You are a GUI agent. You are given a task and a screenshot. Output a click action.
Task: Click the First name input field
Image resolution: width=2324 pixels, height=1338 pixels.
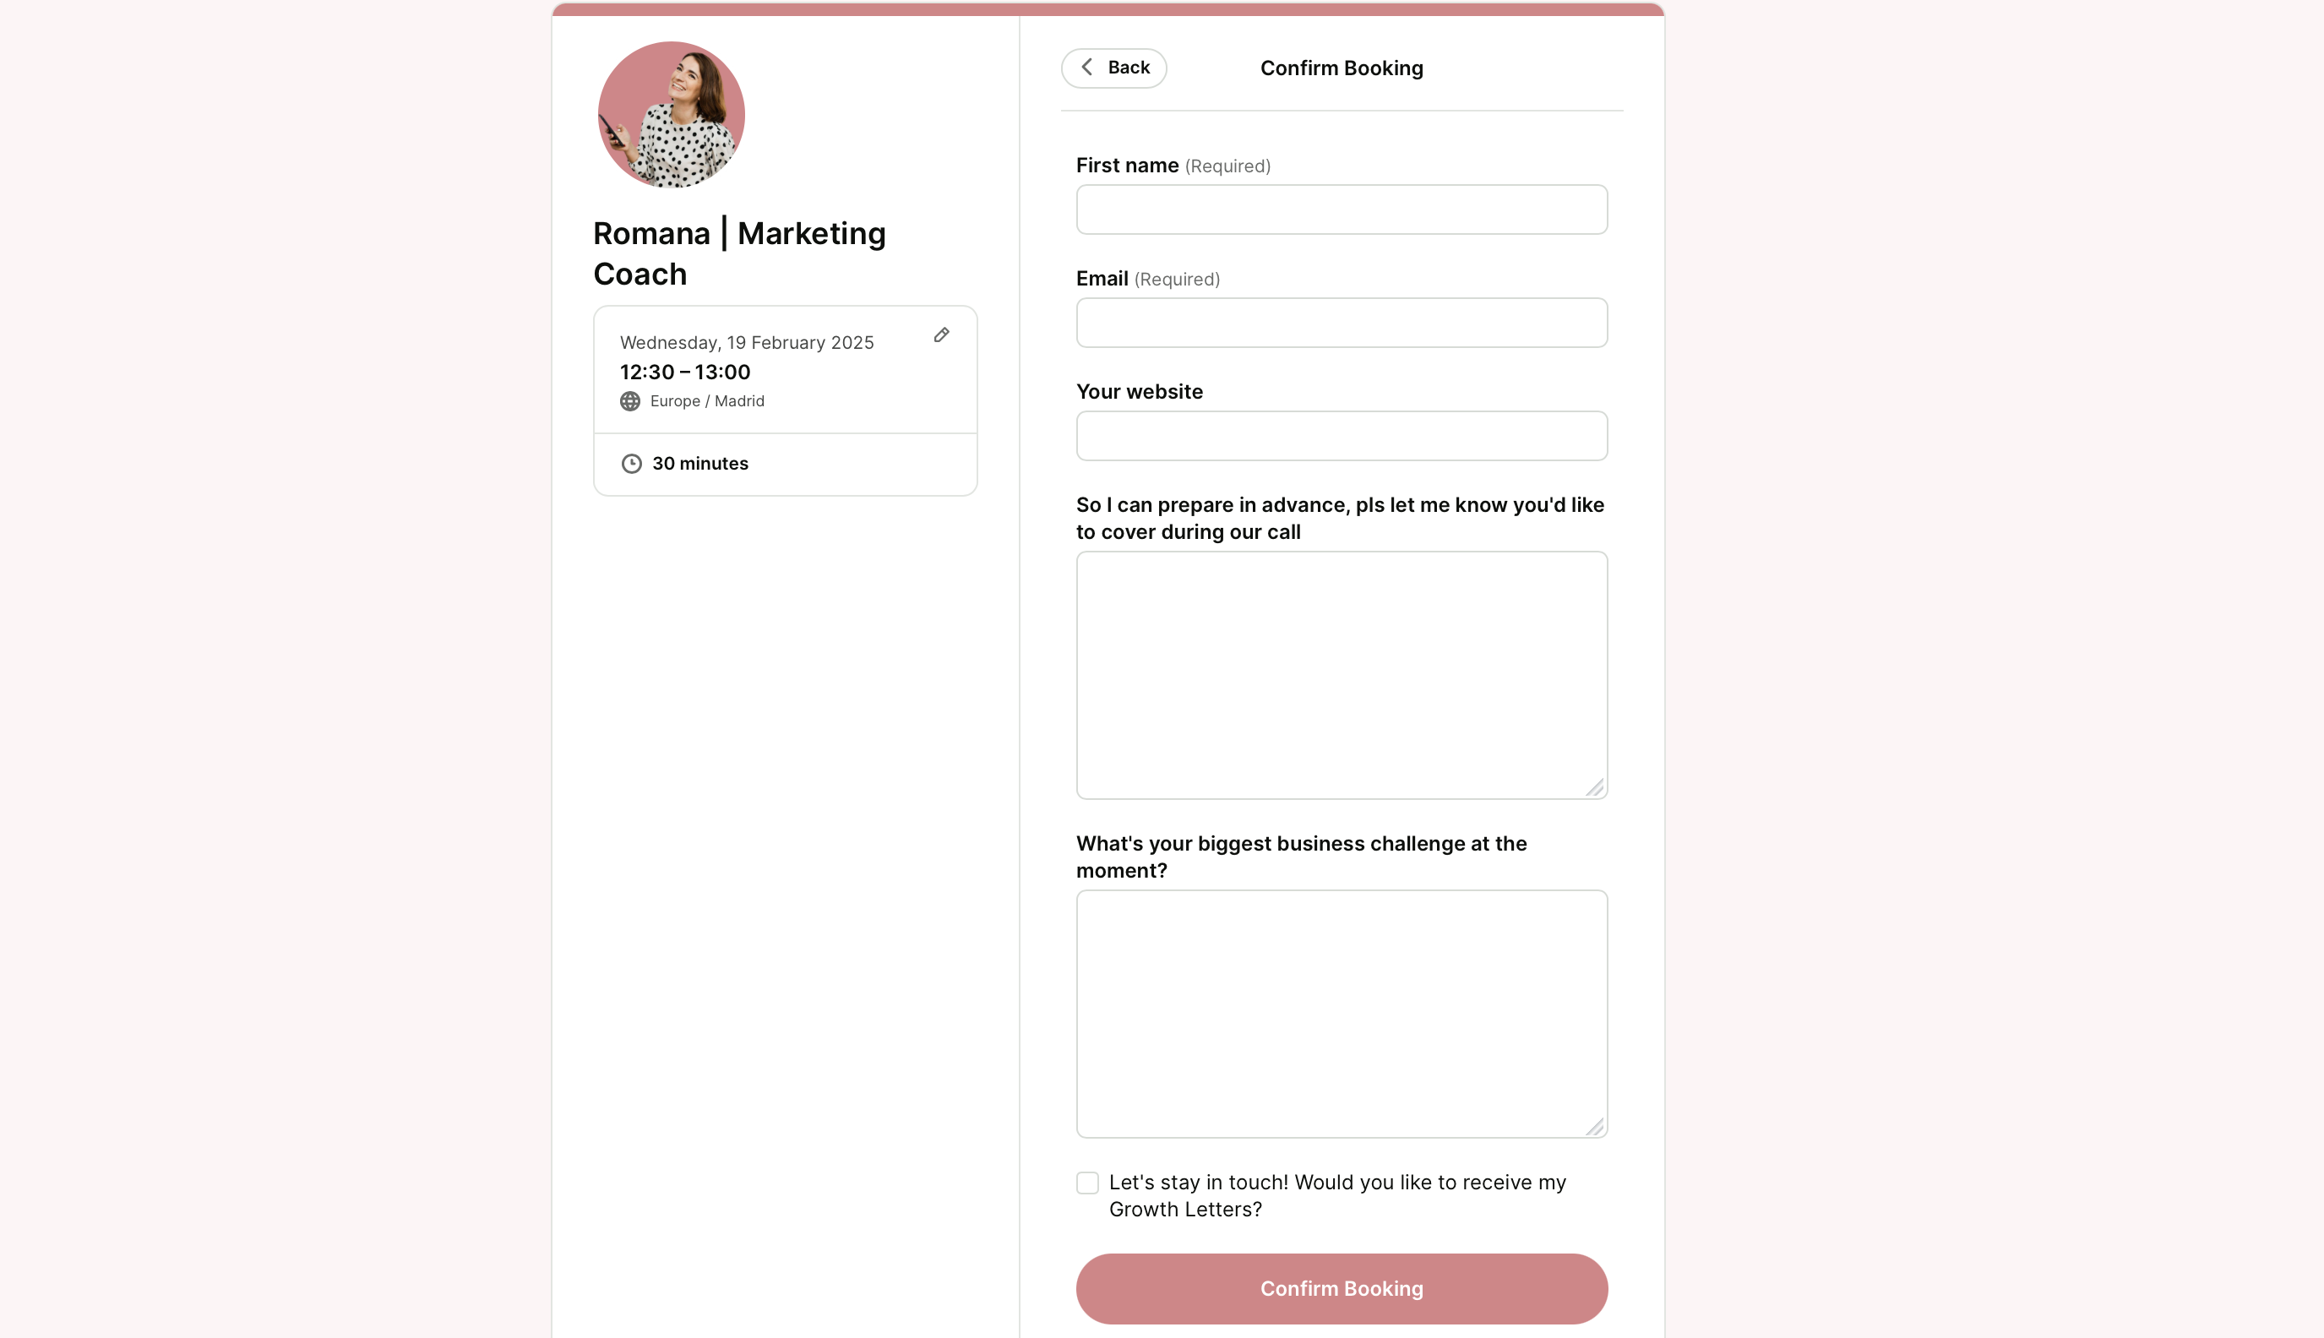tap(1342, 209)
